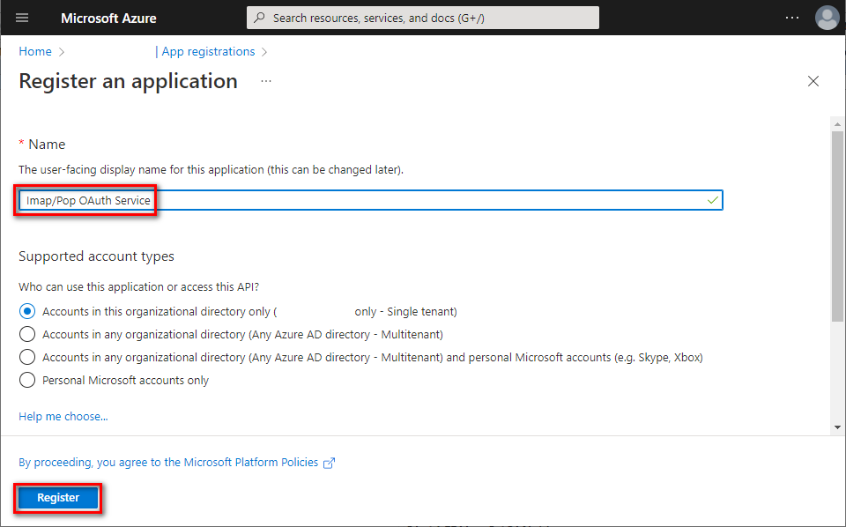The height and width of the screenshot is (527, 846).
Task: Go to Home breadcrumb
Action: coord(35,51)
